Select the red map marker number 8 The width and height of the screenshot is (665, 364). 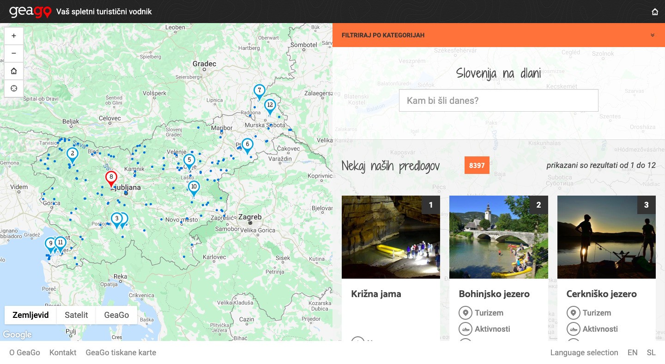coord(111,178)
